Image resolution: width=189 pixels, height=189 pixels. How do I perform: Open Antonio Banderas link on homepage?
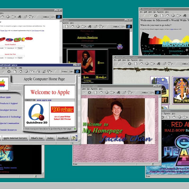click(x=87, y=37)
